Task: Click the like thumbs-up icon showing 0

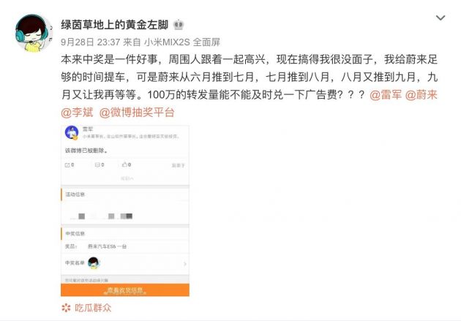Action: (127, 165)
